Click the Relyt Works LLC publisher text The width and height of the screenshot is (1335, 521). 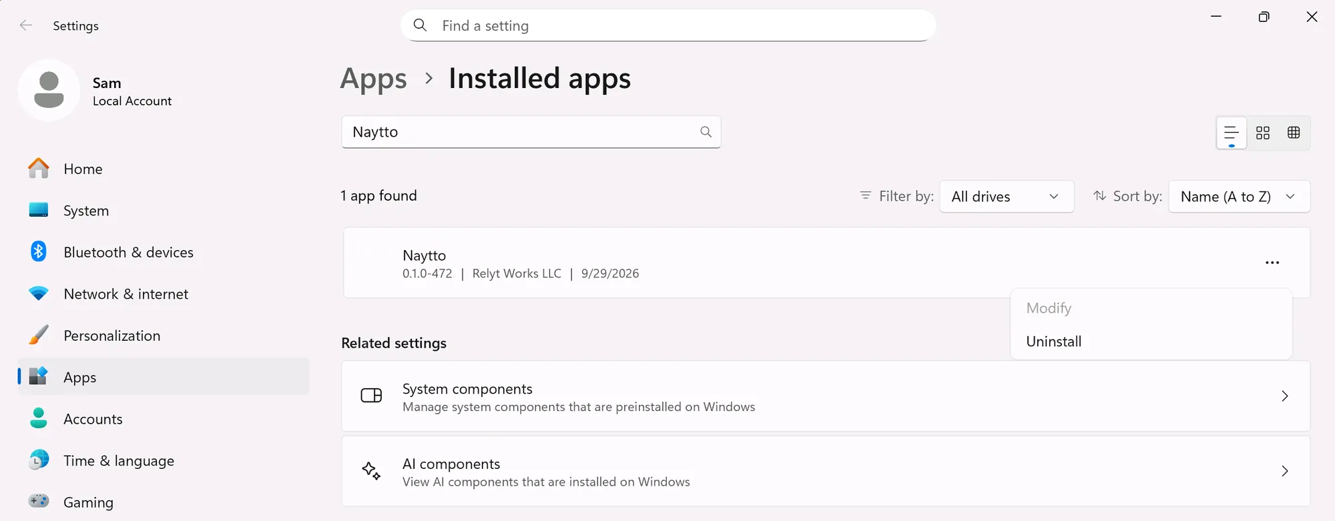click(517, 274)
